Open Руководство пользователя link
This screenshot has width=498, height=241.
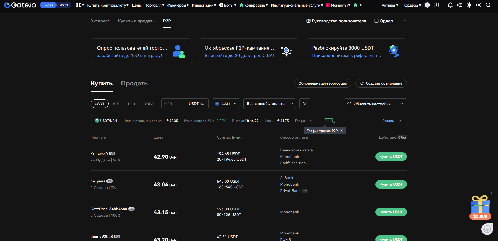(336, 21)
